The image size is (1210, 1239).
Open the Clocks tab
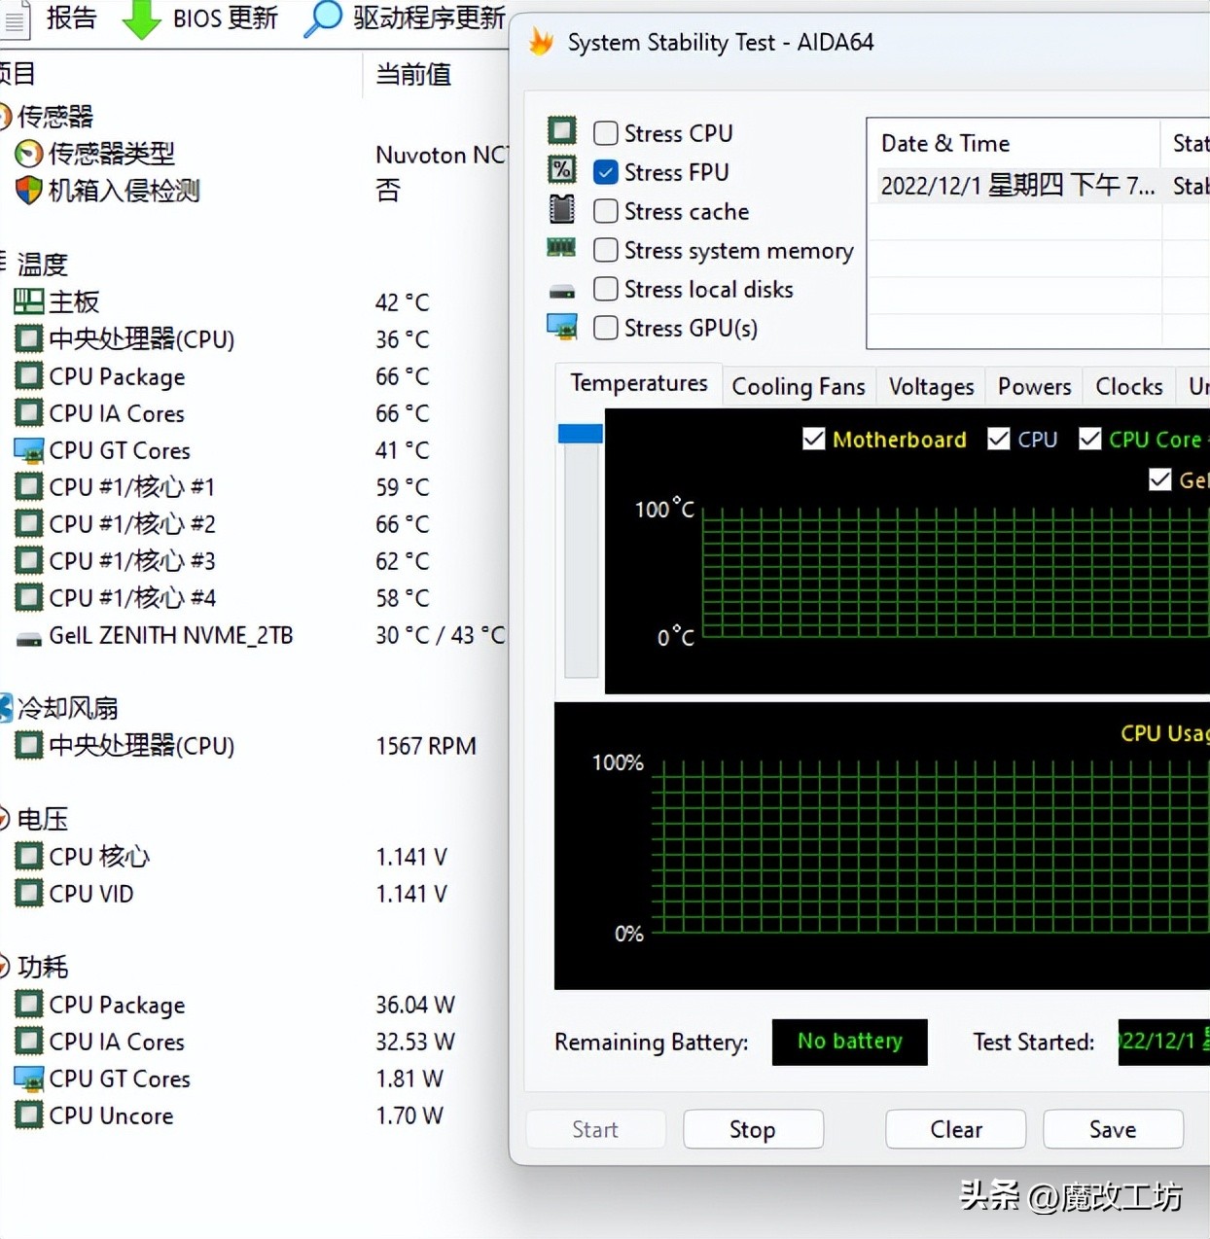[x=1128, y=387]
